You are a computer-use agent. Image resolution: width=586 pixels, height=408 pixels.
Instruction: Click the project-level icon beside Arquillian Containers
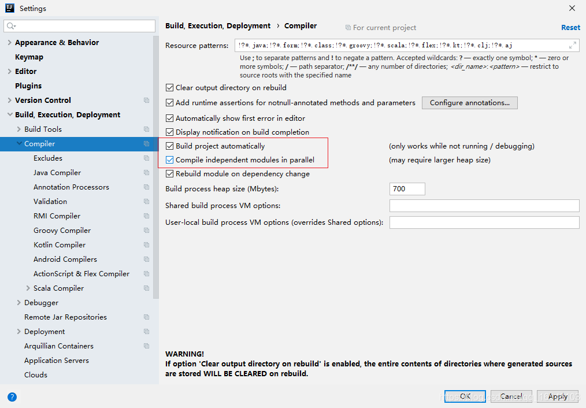pyautogui.click(x=147, y=346)
